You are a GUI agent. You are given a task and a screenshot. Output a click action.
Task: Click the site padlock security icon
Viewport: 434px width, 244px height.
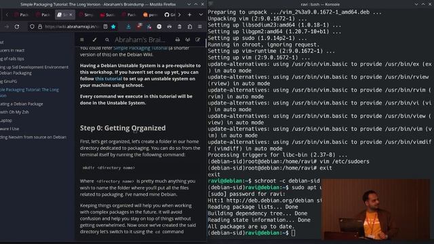[x=40, y=26]
